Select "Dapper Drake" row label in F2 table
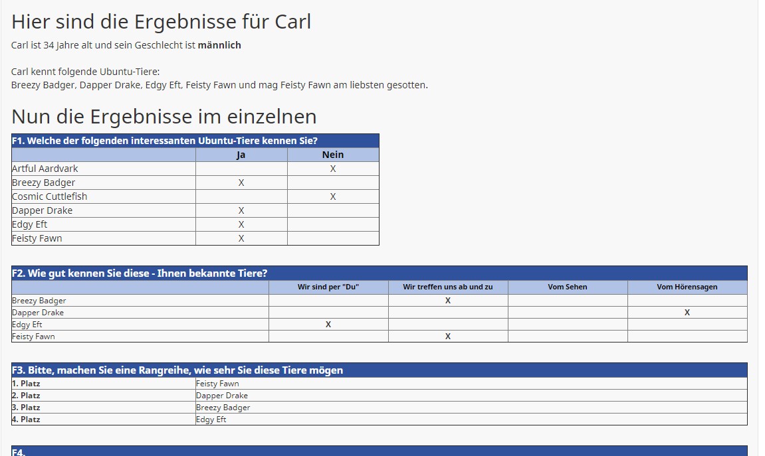The width and height of the screenshot is (765, 456). coord(38,313)
